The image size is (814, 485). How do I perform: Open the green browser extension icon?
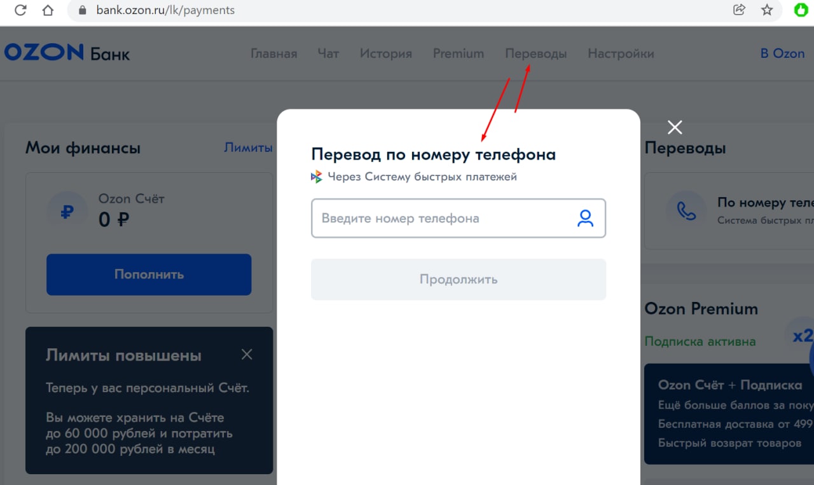point(801,10)
